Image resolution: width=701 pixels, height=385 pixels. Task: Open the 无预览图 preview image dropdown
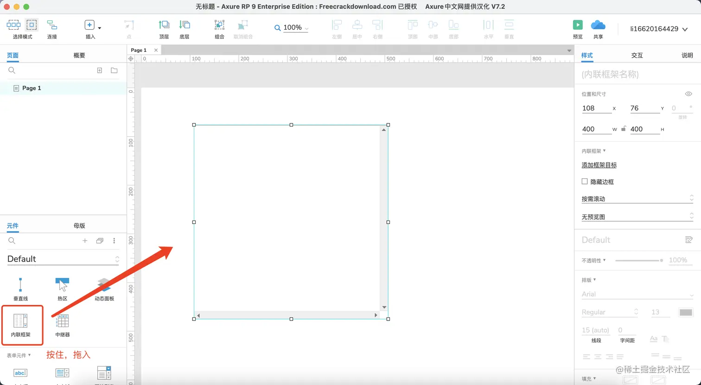pos(637,217)
